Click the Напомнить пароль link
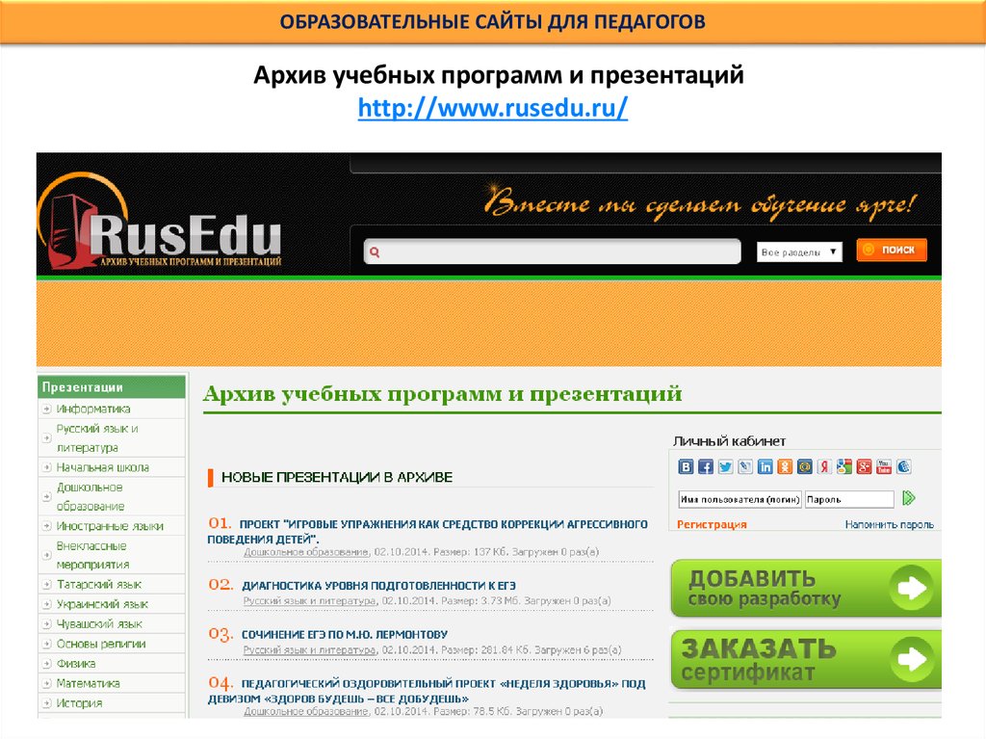986x739 pixels. coord(889,524)
